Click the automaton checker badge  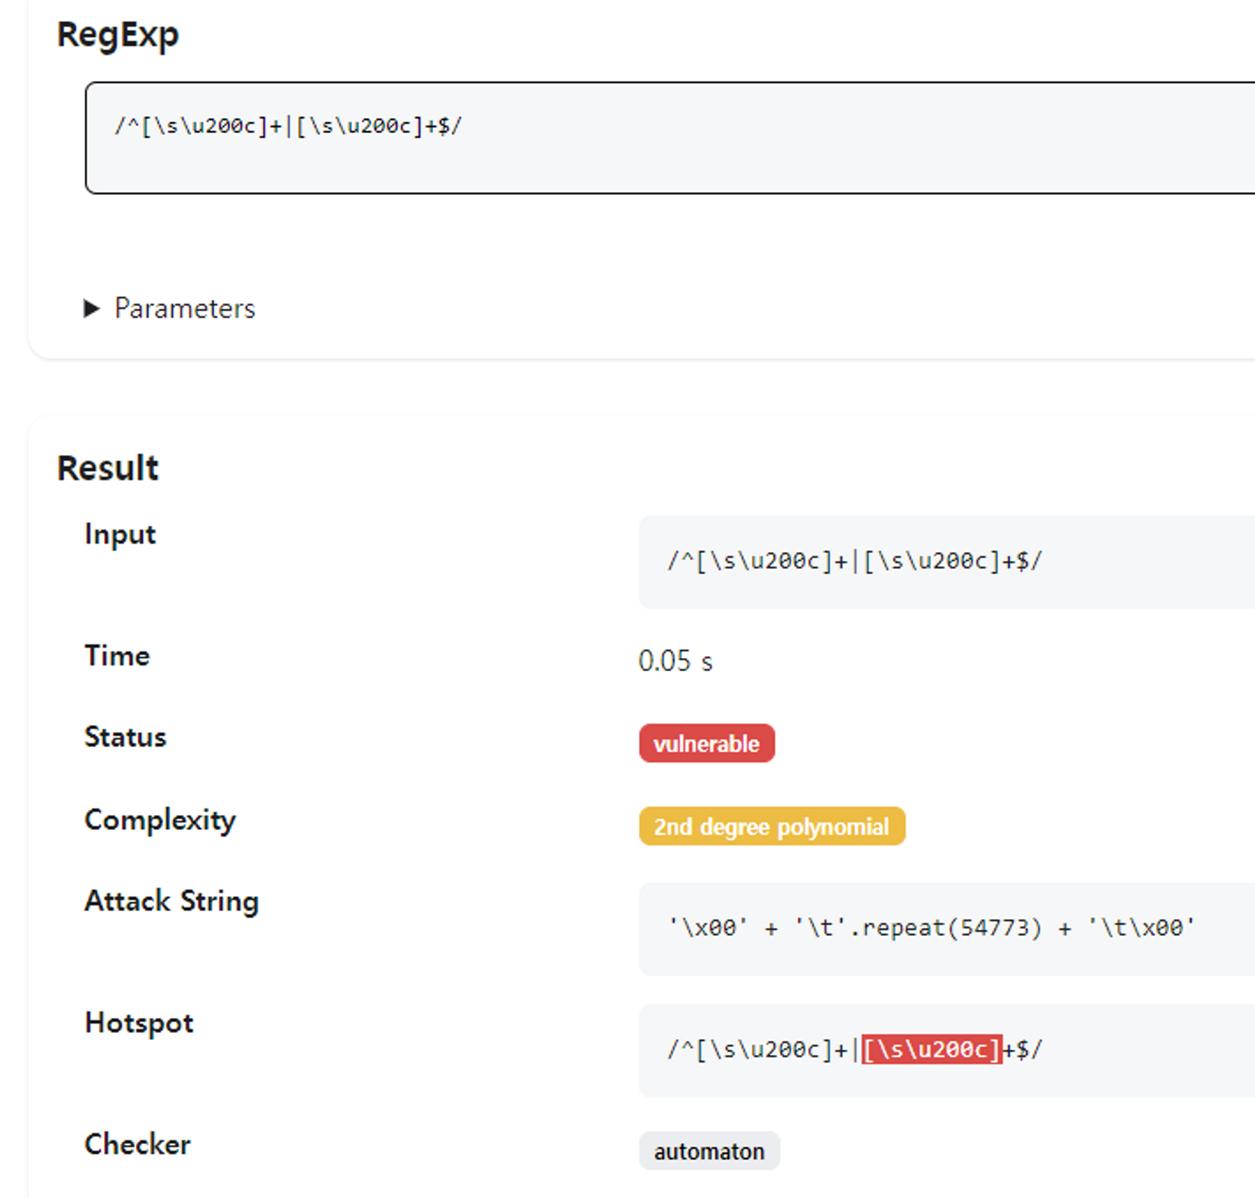[x=709, y=1151]
